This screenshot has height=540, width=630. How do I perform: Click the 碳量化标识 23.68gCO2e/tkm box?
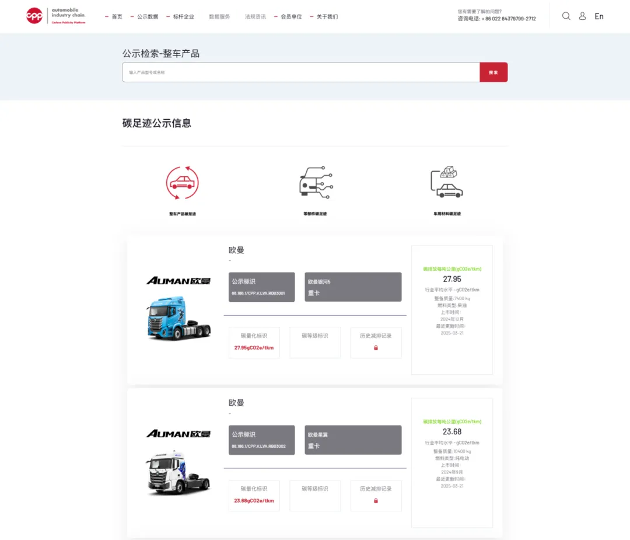click(x=254, y=496)
